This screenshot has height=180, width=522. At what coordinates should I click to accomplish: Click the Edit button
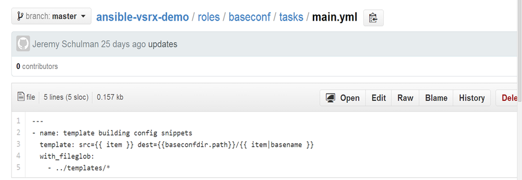pos(379,98)
